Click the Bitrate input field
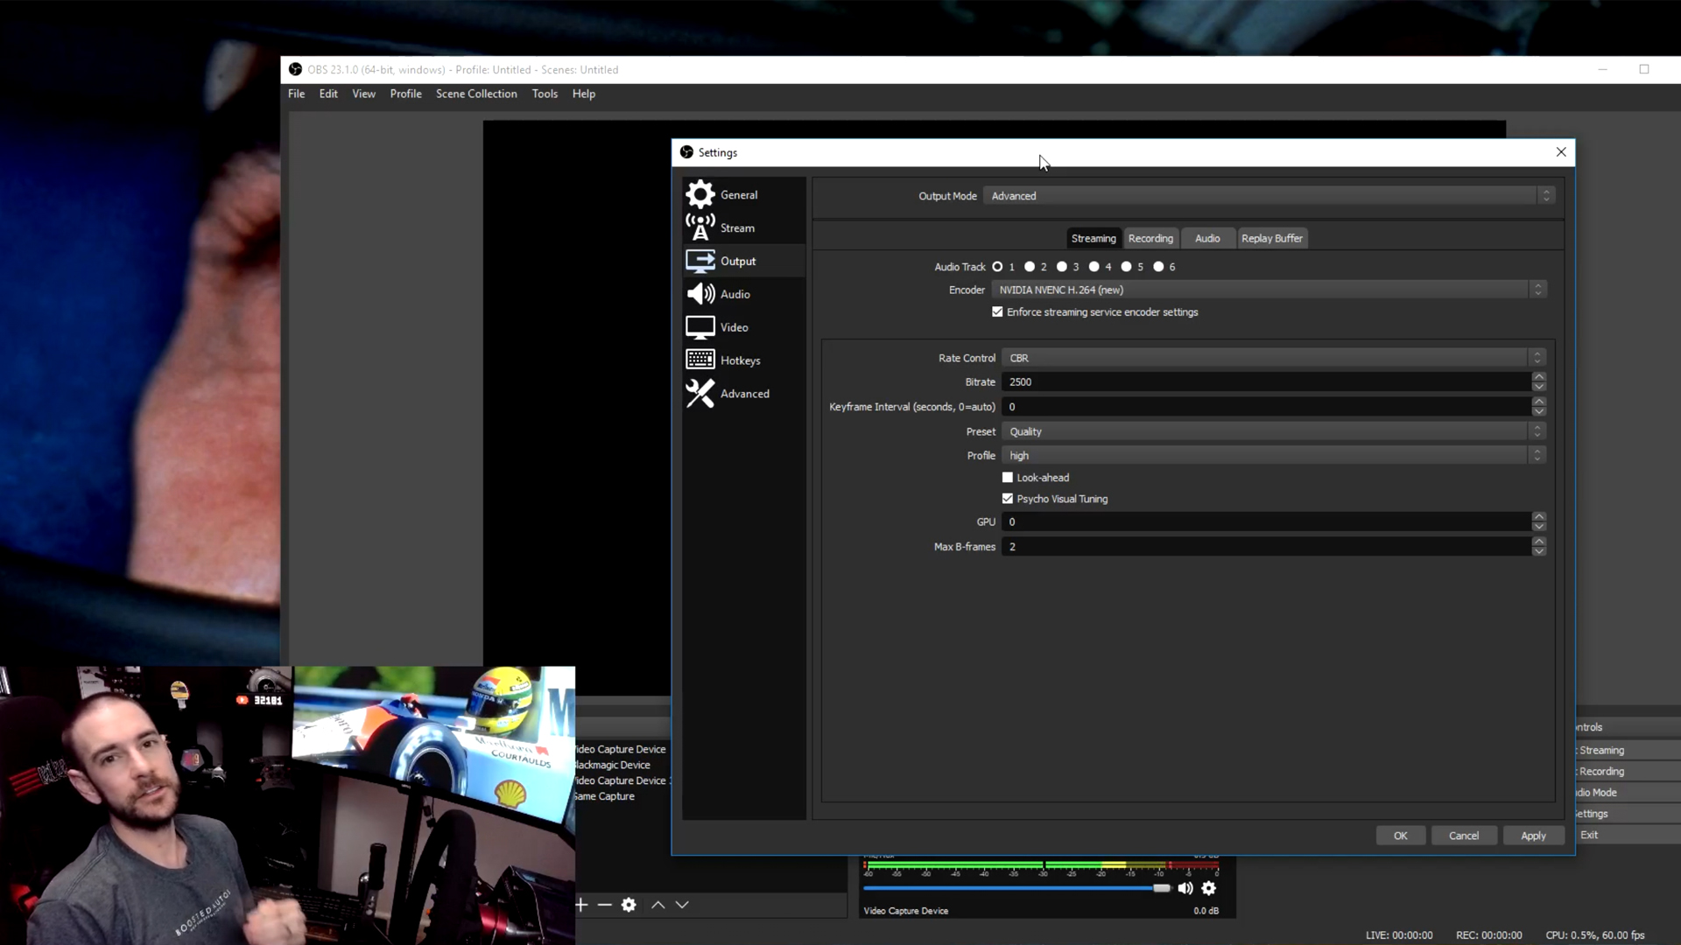The width and height of the screenshot is (1681, 945). 1266,382
